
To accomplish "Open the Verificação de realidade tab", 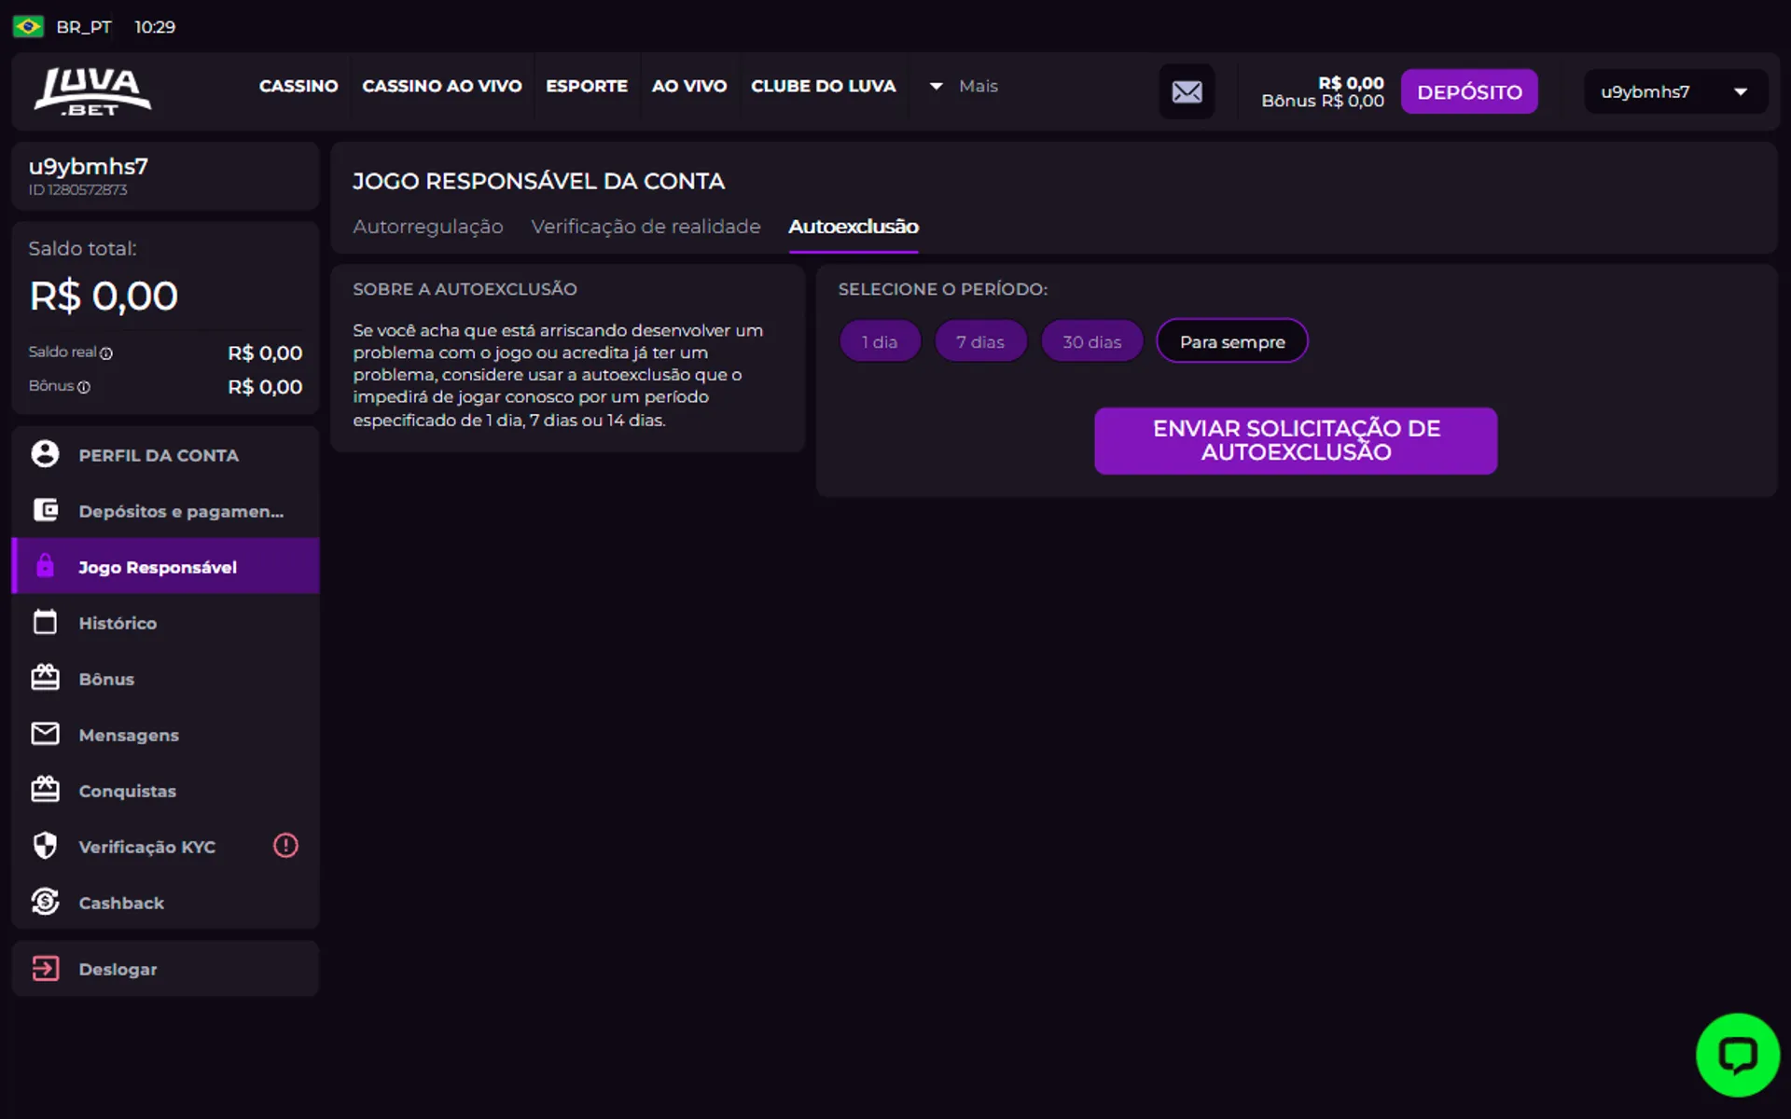I will click(646, 226).
